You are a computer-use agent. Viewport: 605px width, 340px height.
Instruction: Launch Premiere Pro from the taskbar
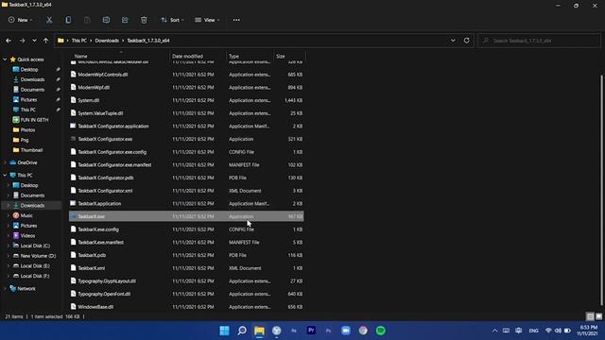[311, 331]
